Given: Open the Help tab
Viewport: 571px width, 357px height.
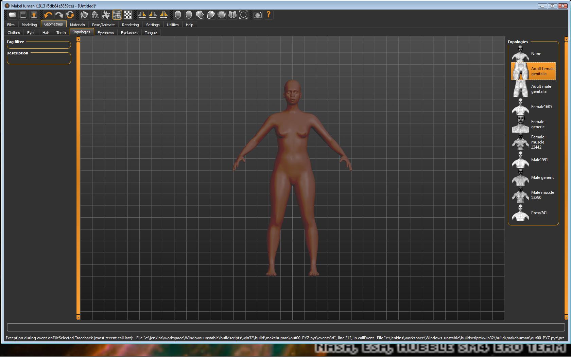Looking at the screenshot, I should click(190, 25).
